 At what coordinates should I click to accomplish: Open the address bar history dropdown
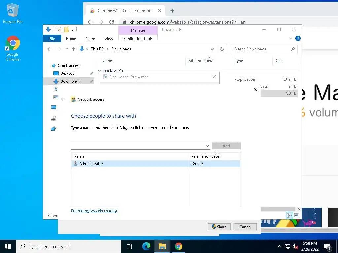[212, 49]
